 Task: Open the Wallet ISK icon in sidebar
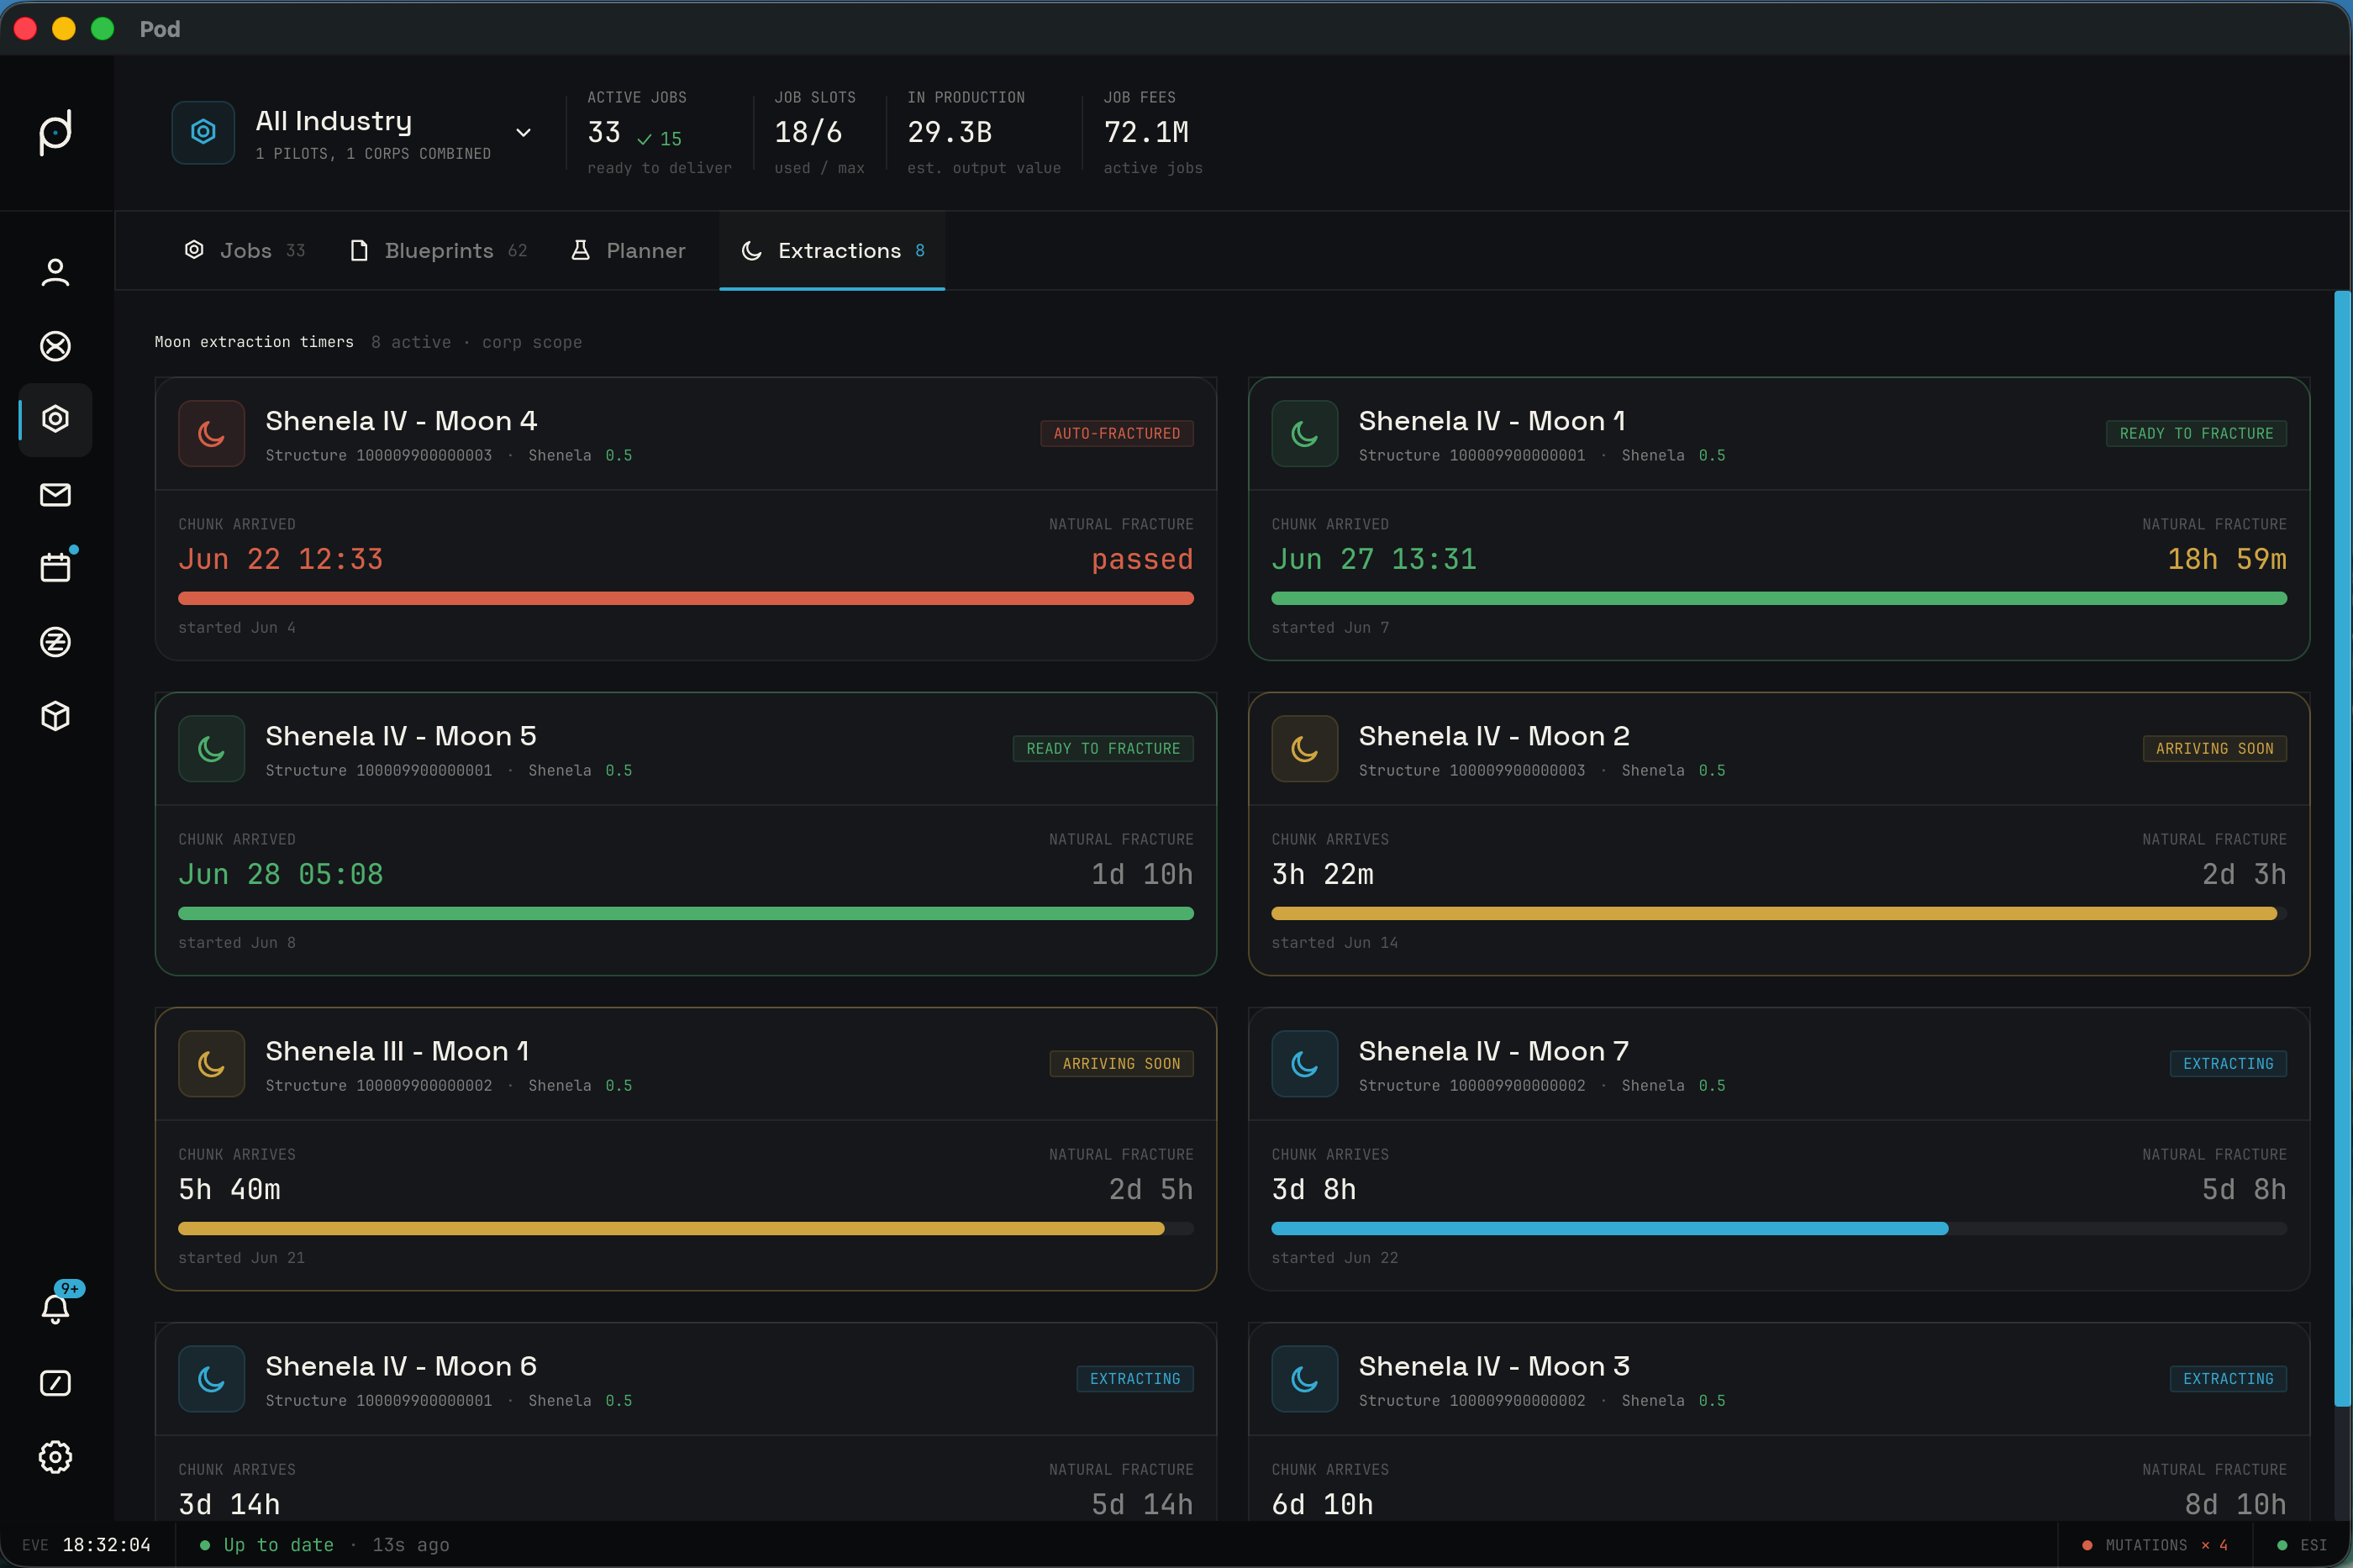(x=55, y=642)
